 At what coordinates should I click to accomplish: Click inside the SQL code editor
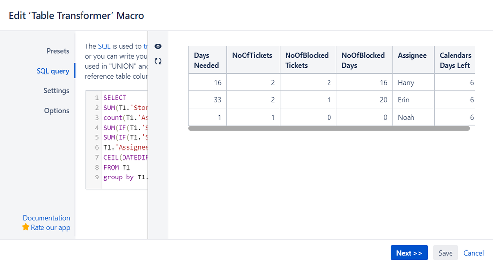coord(123,138)
